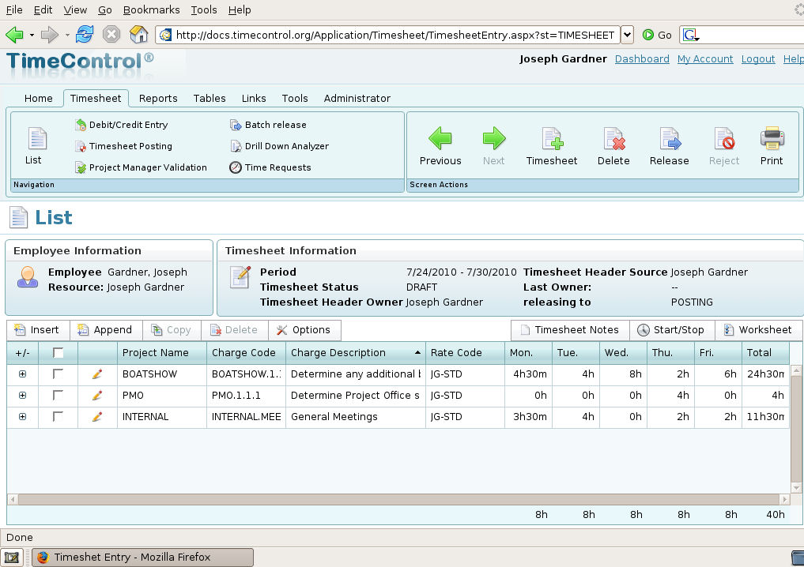The height and width of the screenshot is (567, 804).
Task: Open the Start/Stop timer
Action: pos(672,330)
